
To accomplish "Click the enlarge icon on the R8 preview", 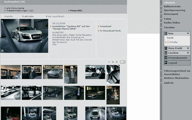I will (2, 51).
